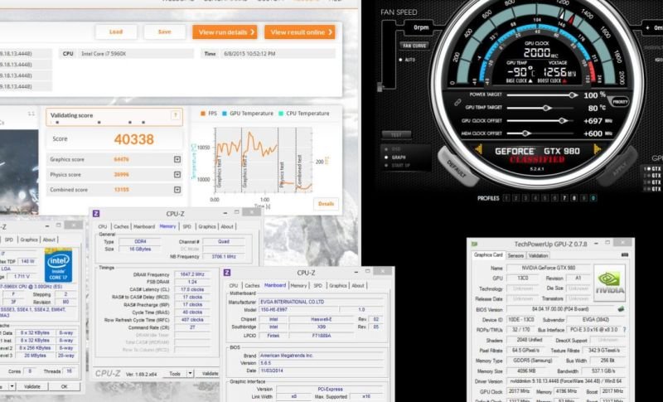The width and height of the screenshot is (663, 402).
Task: Click the help question mark beside Validating score
Action: click(175, 115)
